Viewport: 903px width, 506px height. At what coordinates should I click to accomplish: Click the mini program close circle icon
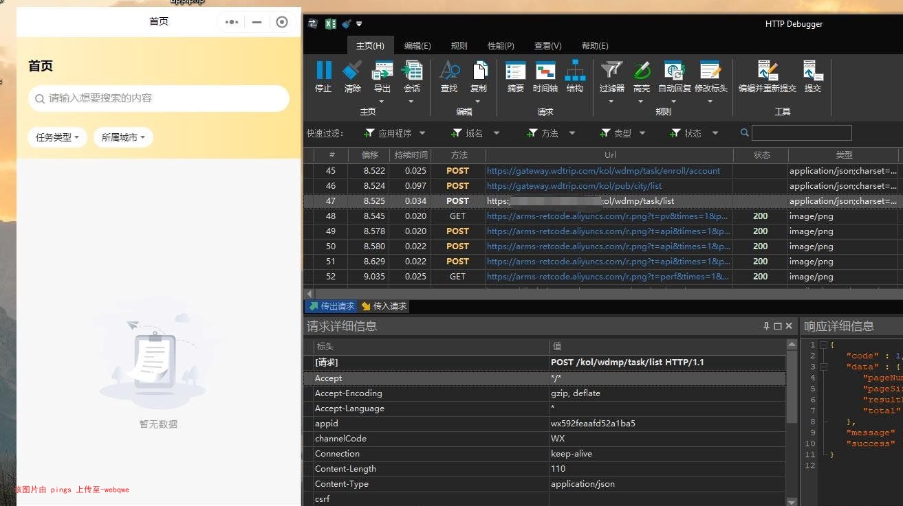coord(281,22)
